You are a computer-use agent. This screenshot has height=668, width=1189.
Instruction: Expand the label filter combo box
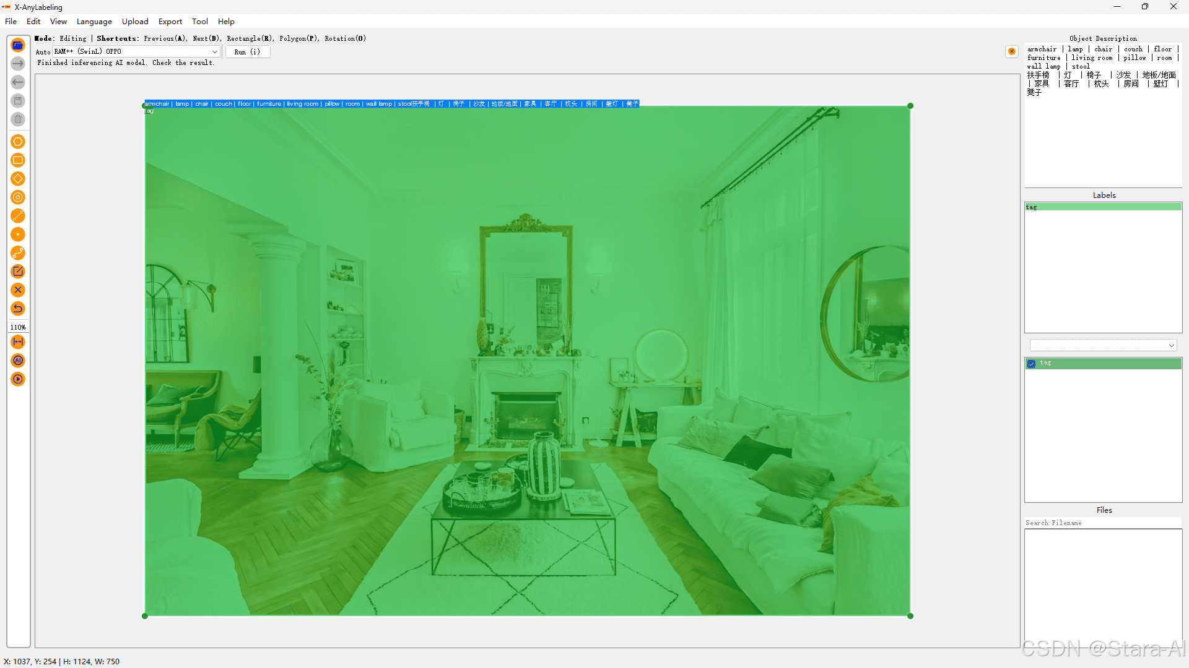(1103, 346)
